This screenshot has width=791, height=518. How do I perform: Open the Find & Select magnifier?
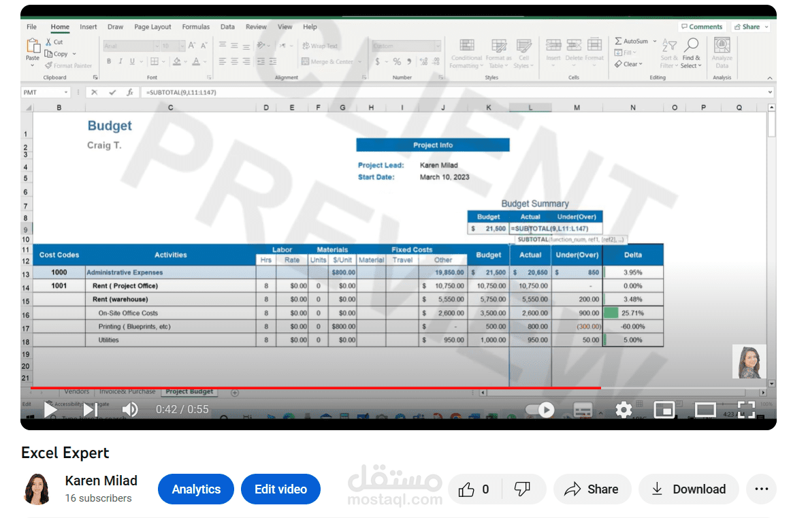click(x=691, y=54)
